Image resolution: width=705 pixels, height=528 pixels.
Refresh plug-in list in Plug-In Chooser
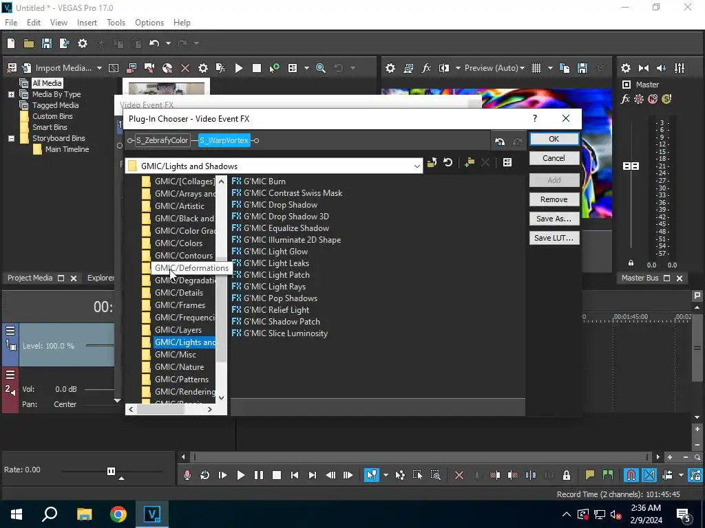448,162
